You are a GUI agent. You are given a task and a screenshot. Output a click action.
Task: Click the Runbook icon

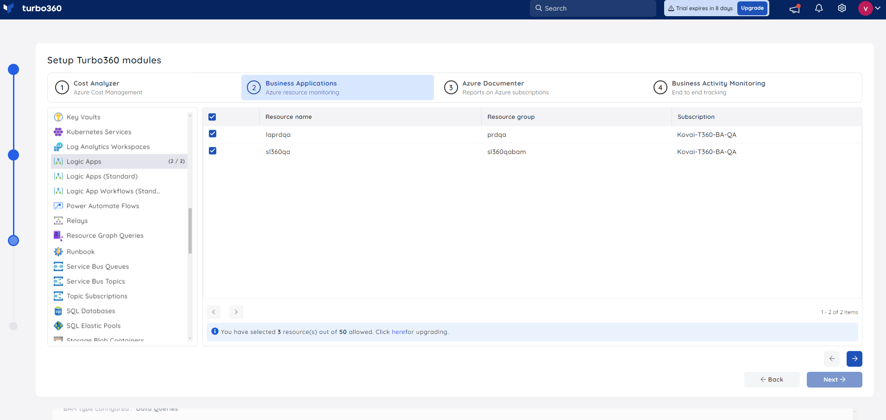[58, 252]
